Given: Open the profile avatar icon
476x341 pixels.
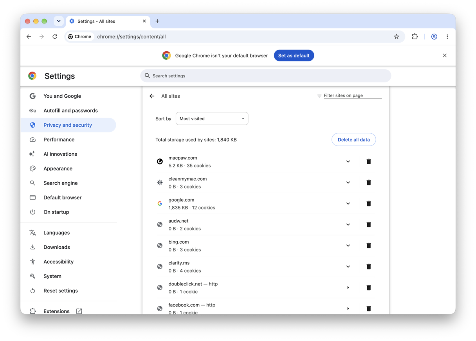Looking at the screenshot, I should [x=434, y=37].
